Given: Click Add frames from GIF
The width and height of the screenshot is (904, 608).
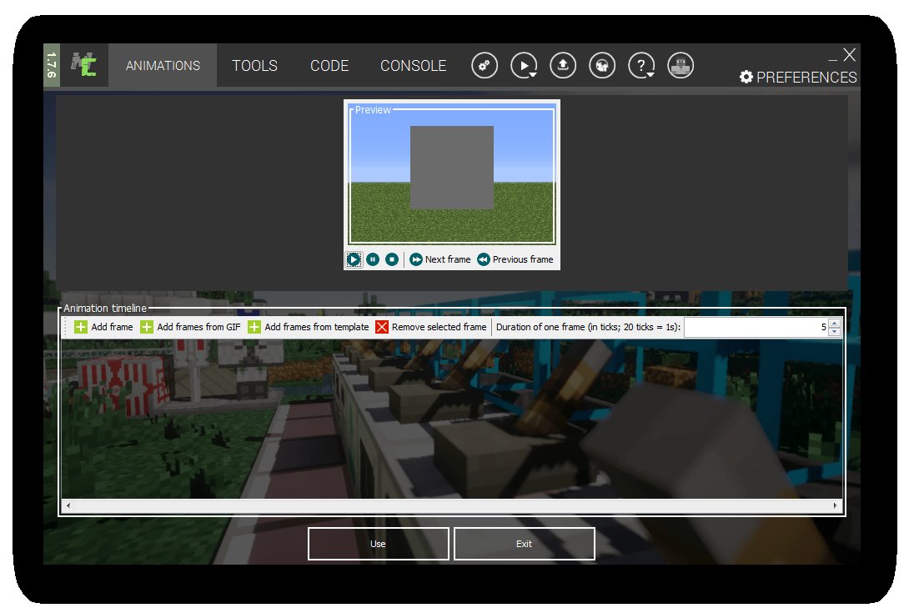Looking at the screenshot, I should pyautogui.click(x=190, y=327).
